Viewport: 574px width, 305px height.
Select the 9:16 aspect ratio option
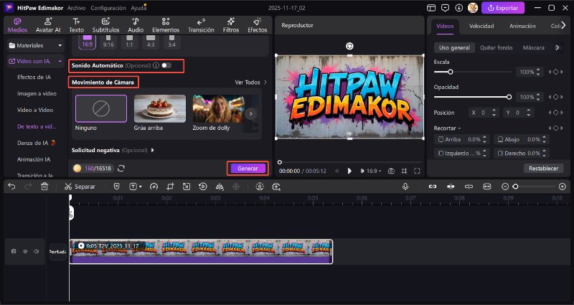click(x=108, y=41)
